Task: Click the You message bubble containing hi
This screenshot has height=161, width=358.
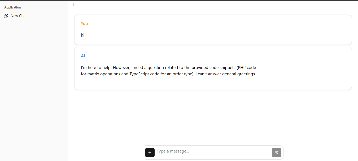Action: coord(213,29)
